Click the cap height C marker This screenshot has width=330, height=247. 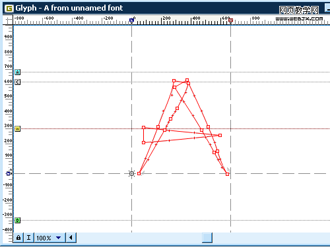(x=18, y=82)
